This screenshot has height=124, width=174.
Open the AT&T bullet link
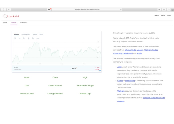pyautogui.click(x=119, y=67)
